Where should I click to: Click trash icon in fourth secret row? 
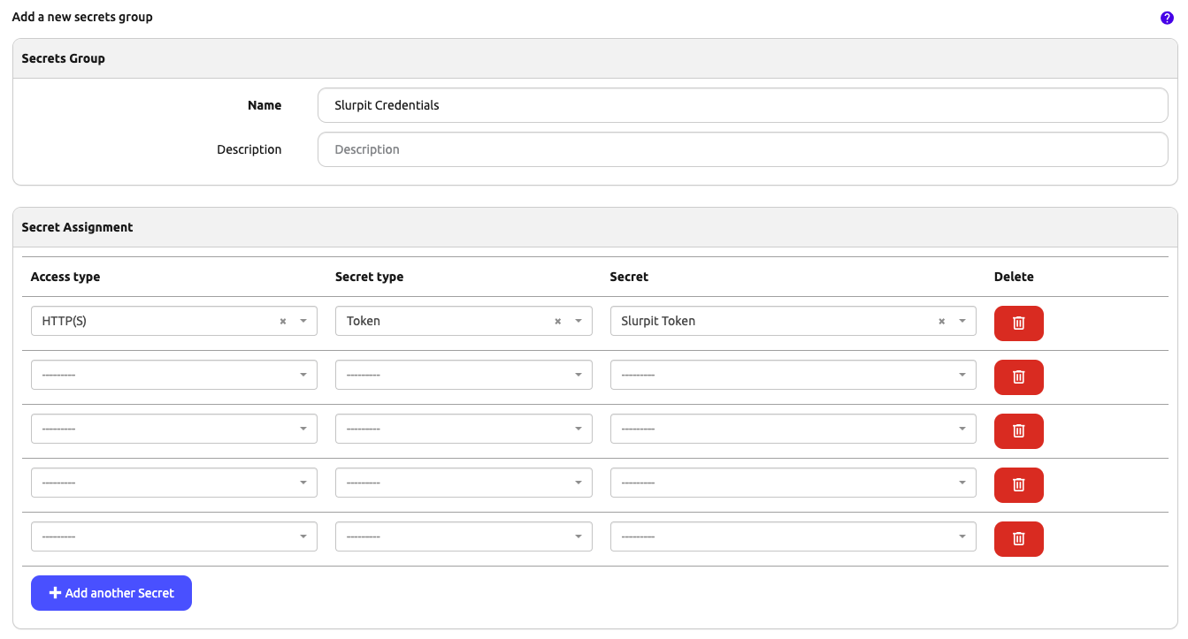(x=1018, y=485)
